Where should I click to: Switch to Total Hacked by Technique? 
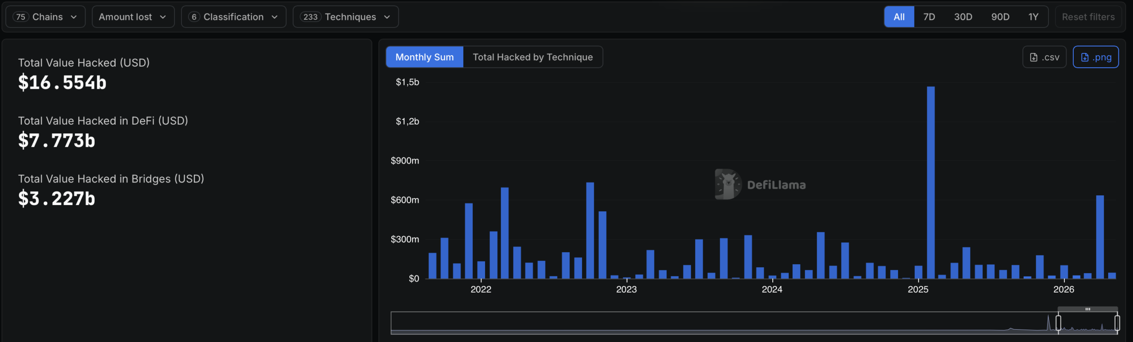click(x=533, y=57)
